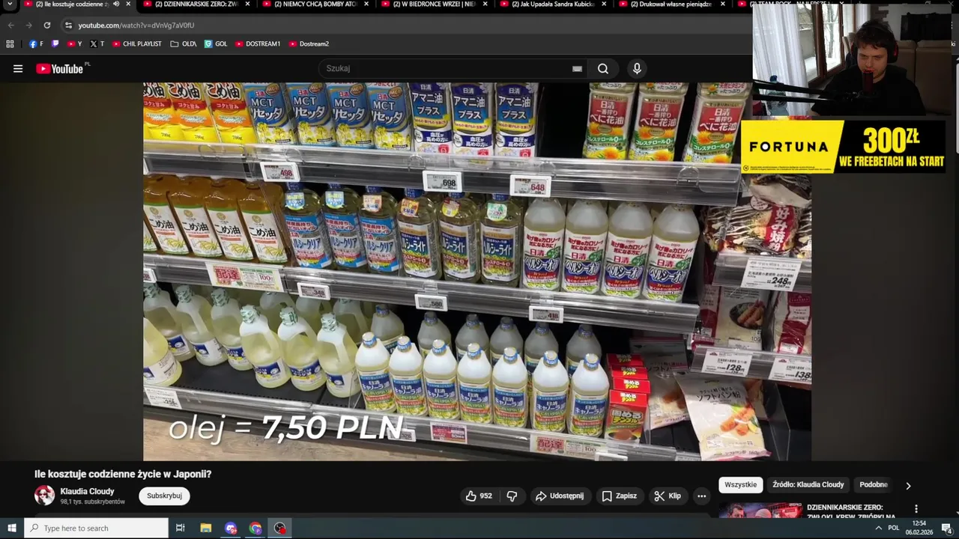Click the video player to pause

pos(477,272)
